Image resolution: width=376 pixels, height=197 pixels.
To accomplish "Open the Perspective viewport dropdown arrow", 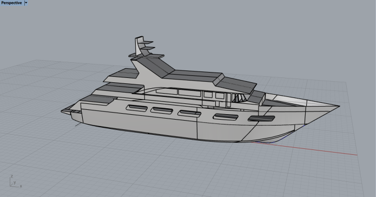I will point(26,3).
